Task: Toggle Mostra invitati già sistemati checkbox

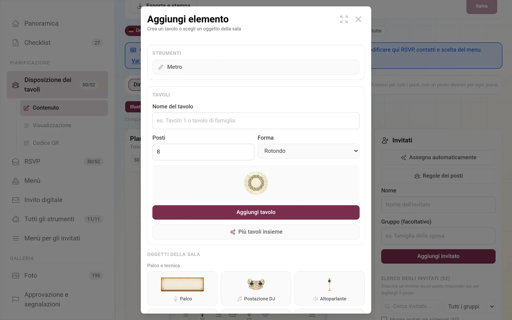Action: click(x=384, y=319)
